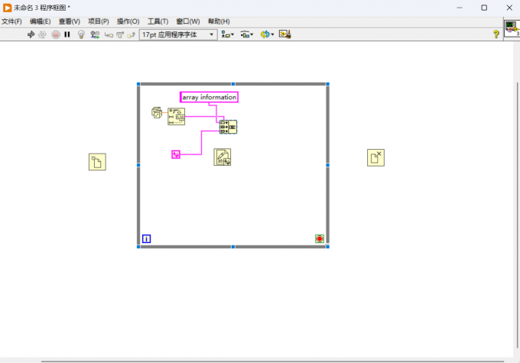Click the Run Continuously button
The image size is (520, 363).
pyautogui.click(x=42, y=34)
